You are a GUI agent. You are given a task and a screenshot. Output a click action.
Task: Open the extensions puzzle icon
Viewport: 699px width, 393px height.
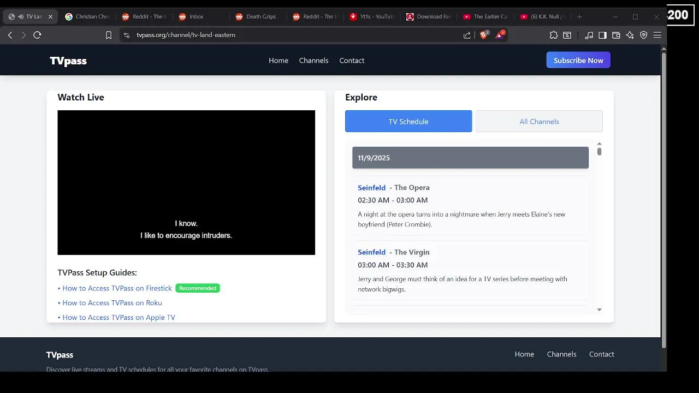pyautogui.click(x=554, y=35)
